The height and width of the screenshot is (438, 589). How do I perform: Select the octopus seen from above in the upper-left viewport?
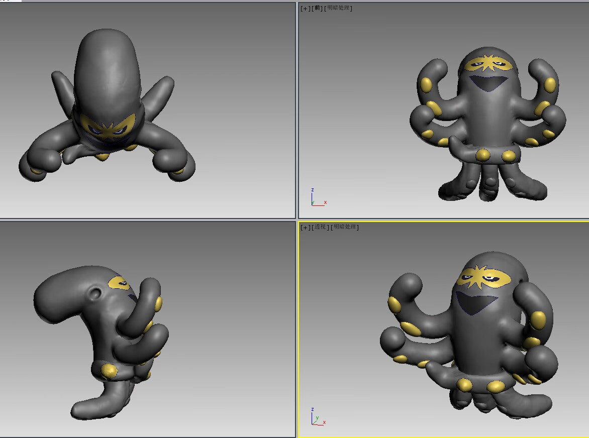107,105
